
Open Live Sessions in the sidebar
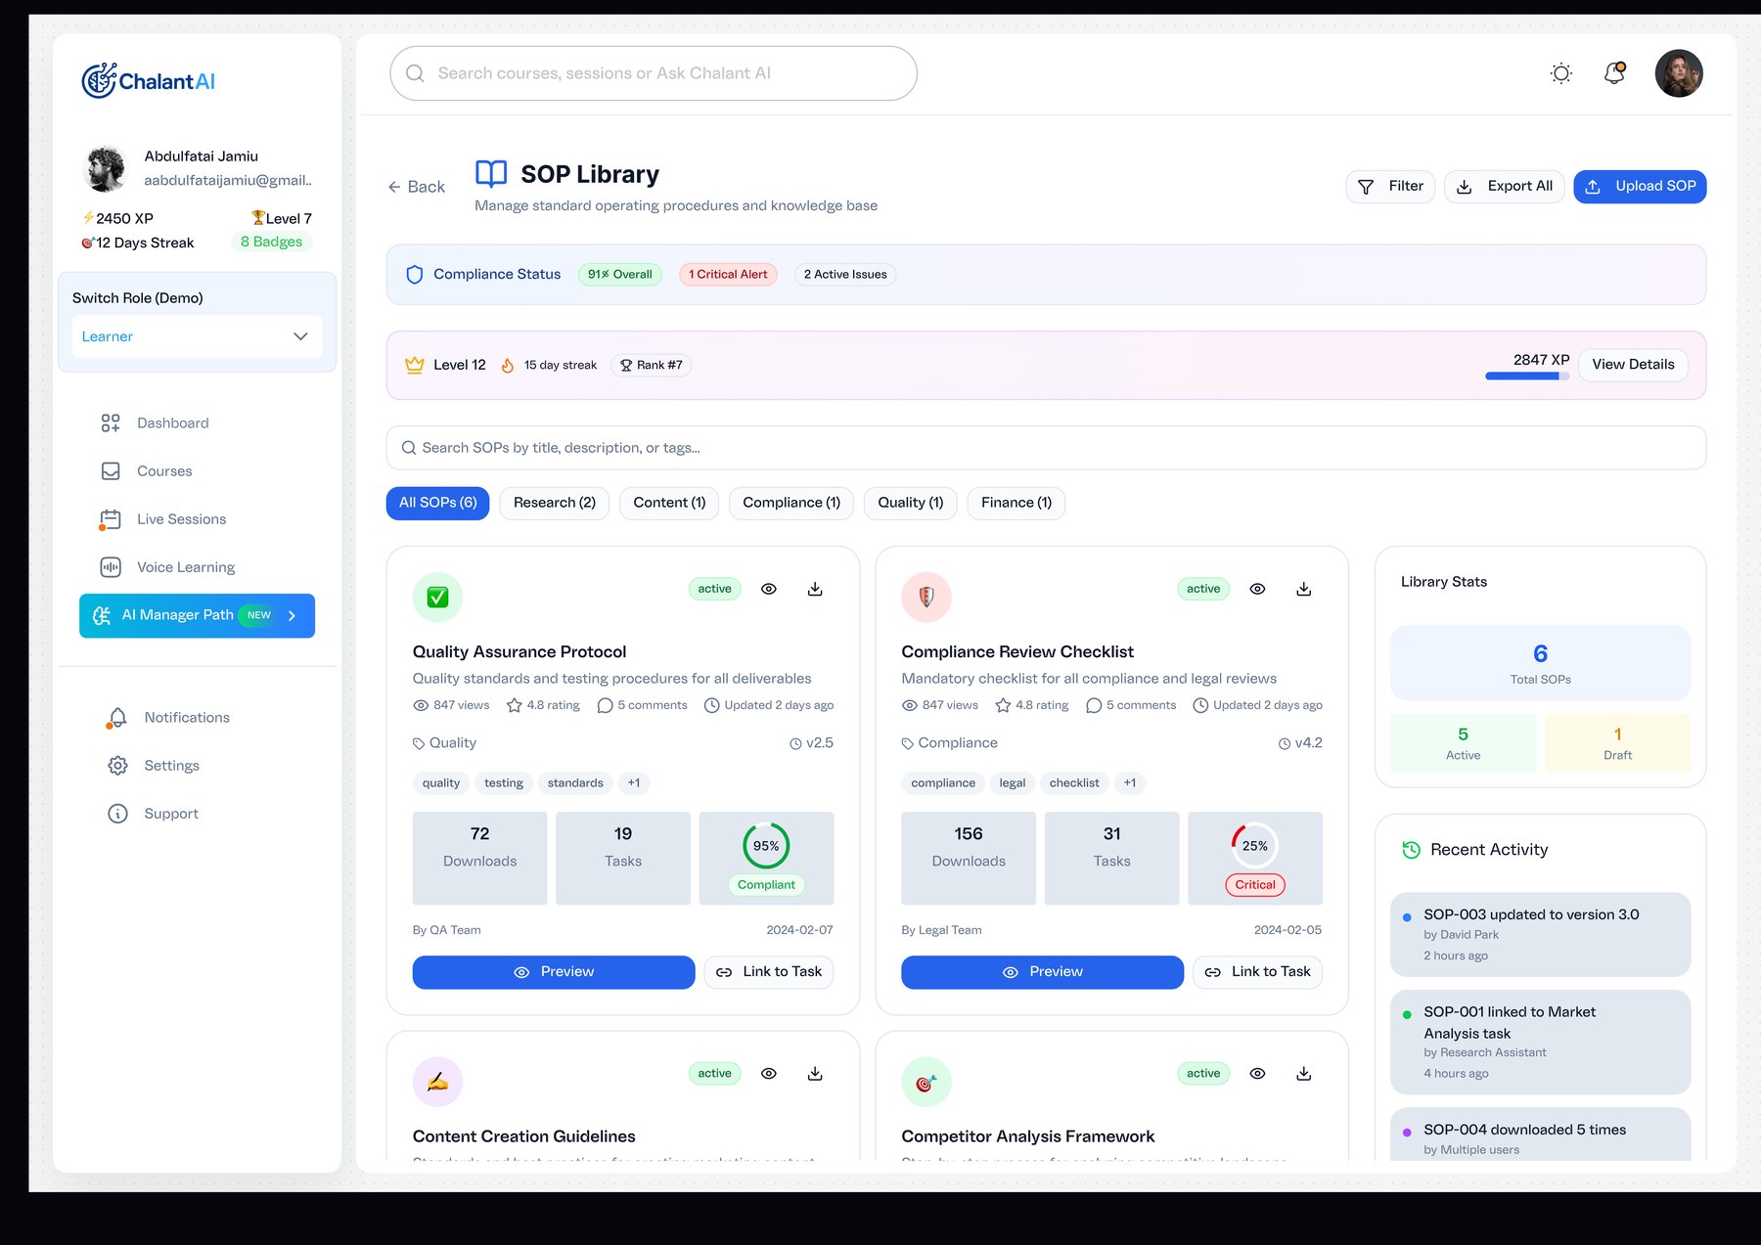[x=181, y=518]
